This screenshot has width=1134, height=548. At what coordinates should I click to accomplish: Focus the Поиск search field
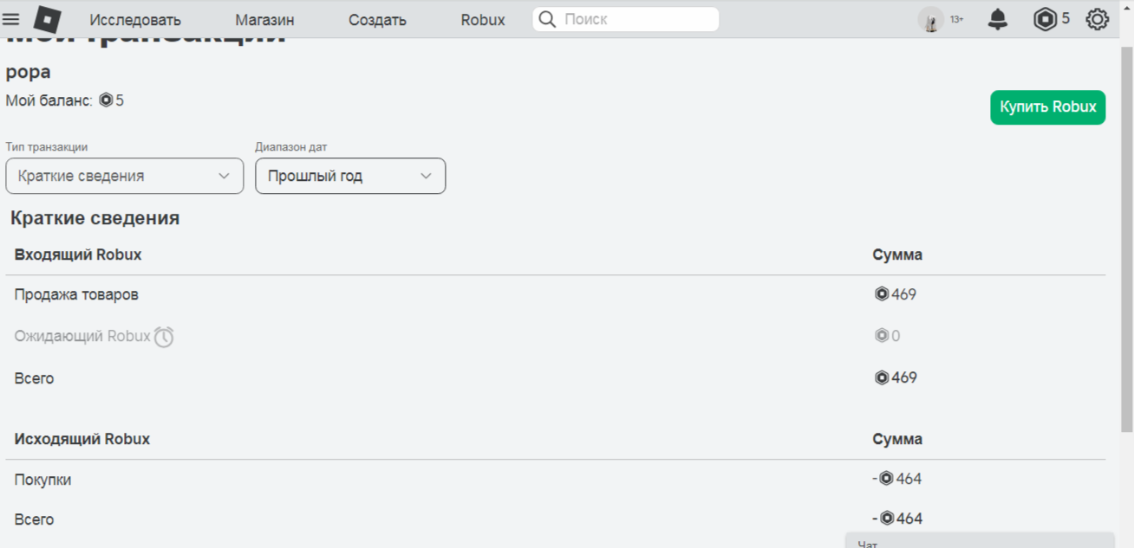tap(626, 19)
